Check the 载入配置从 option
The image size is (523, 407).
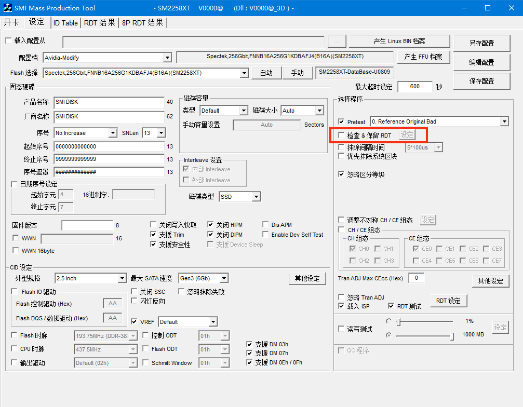click(x=8, y=40)
